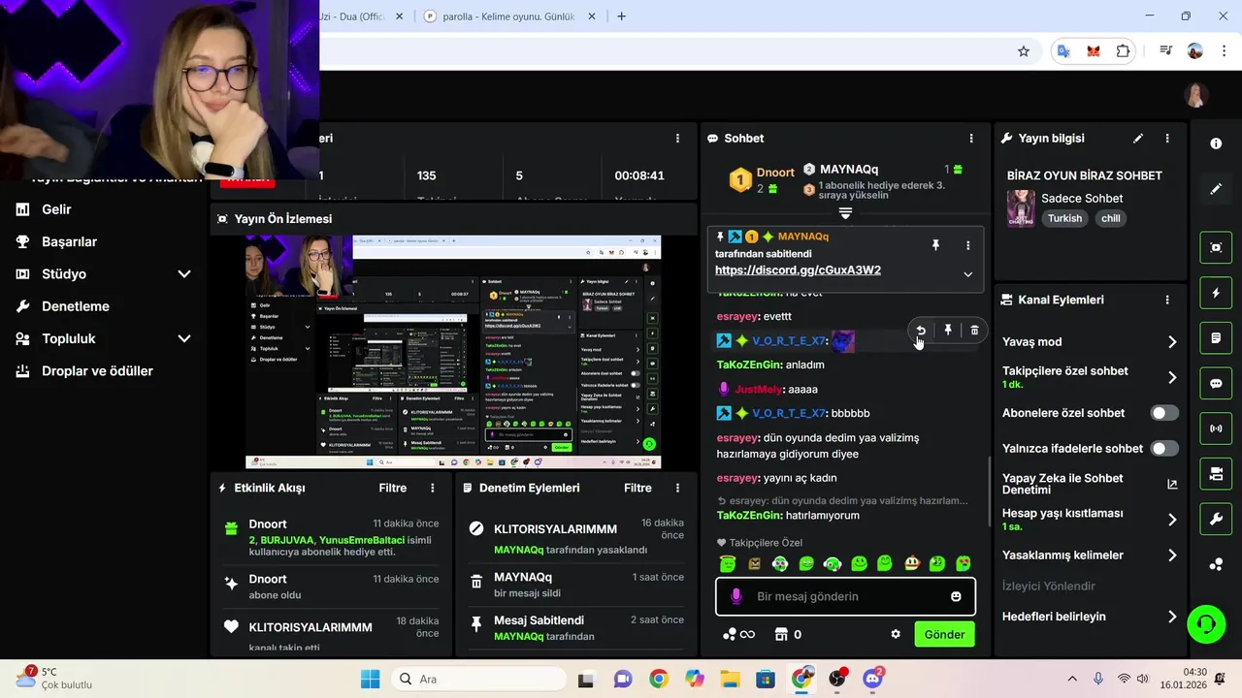Open the Gelir menu item
Image resolution: width=1242 pixels, height=698 pixels.
(56, 209)
